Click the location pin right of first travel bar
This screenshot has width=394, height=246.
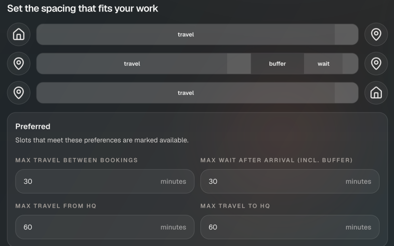point(376,34)
